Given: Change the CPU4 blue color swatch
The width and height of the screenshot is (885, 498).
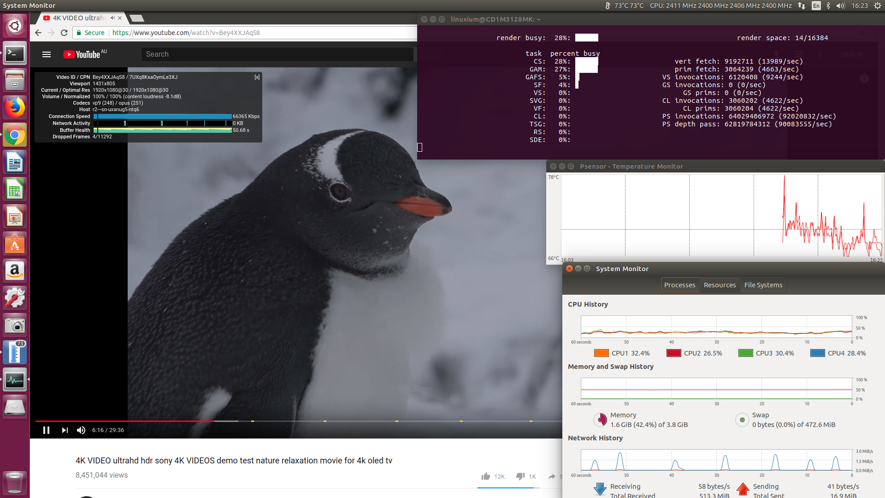Looking at the screenshot, I should [x=818, y=353].
